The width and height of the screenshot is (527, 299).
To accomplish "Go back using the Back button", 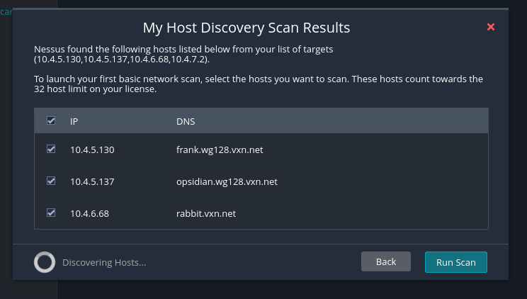I will [386, 261].
